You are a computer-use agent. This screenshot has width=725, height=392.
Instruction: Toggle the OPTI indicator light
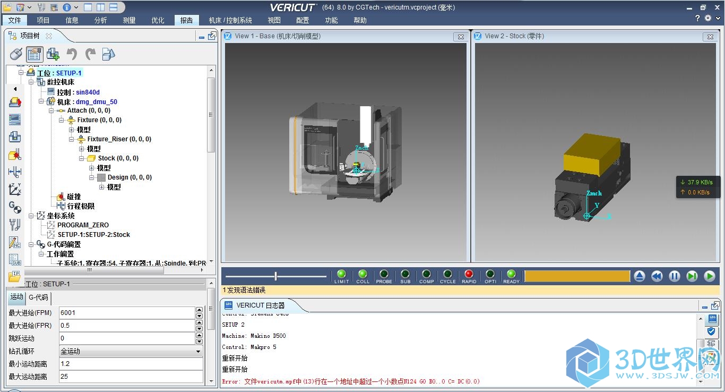[x=490, y=274]
